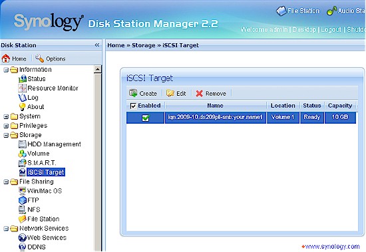This screenshot has height=252, width=366.
Task: Select FTP in the tree
Action: tap(33, 200)
